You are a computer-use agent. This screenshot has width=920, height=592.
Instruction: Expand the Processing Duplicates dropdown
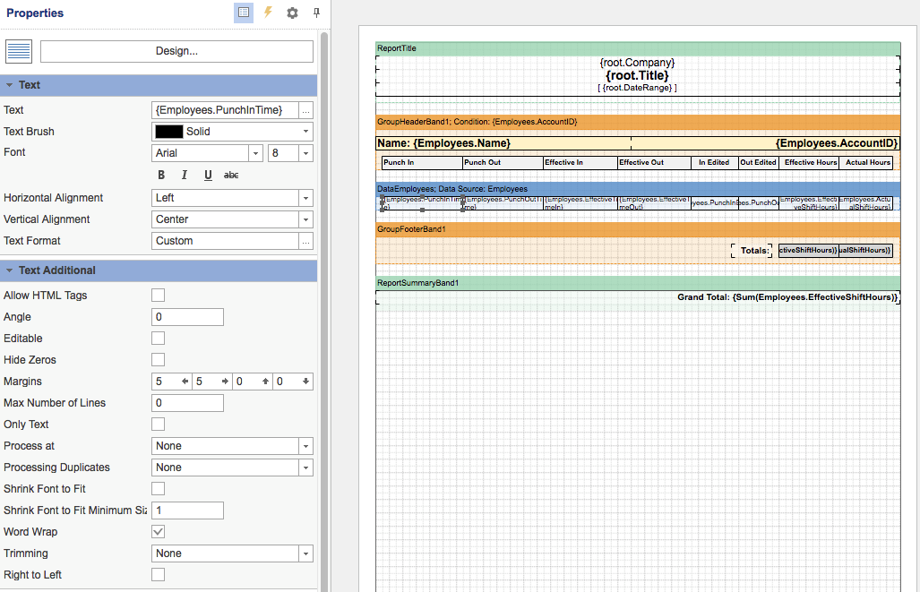pyautogui.click(x=307, y=467)
